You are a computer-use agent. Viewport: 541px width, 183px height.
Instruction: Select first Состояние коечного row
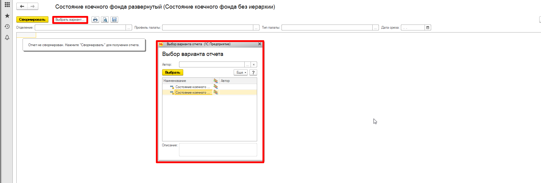point(192,87)
